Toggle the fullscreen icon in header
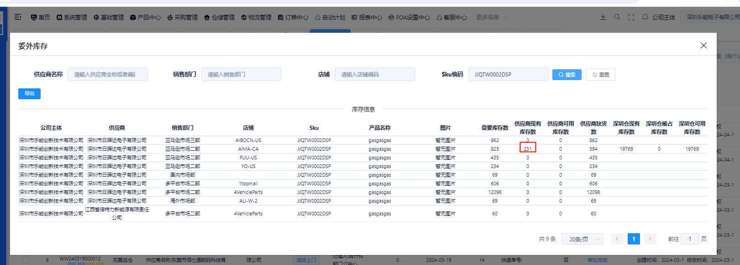 pos(631,17)
